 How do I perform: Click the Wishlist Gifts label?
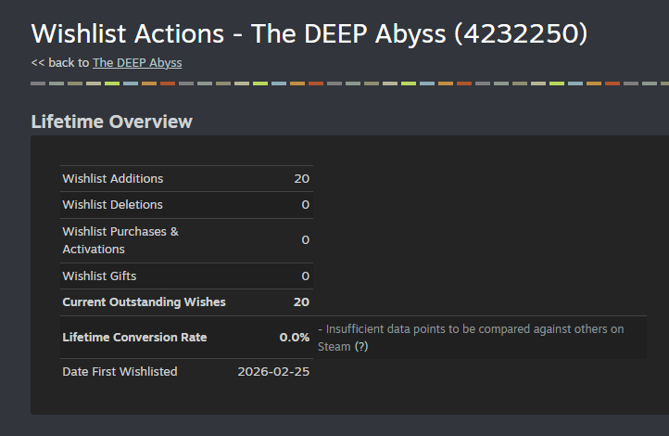click(x=99, y=276)
